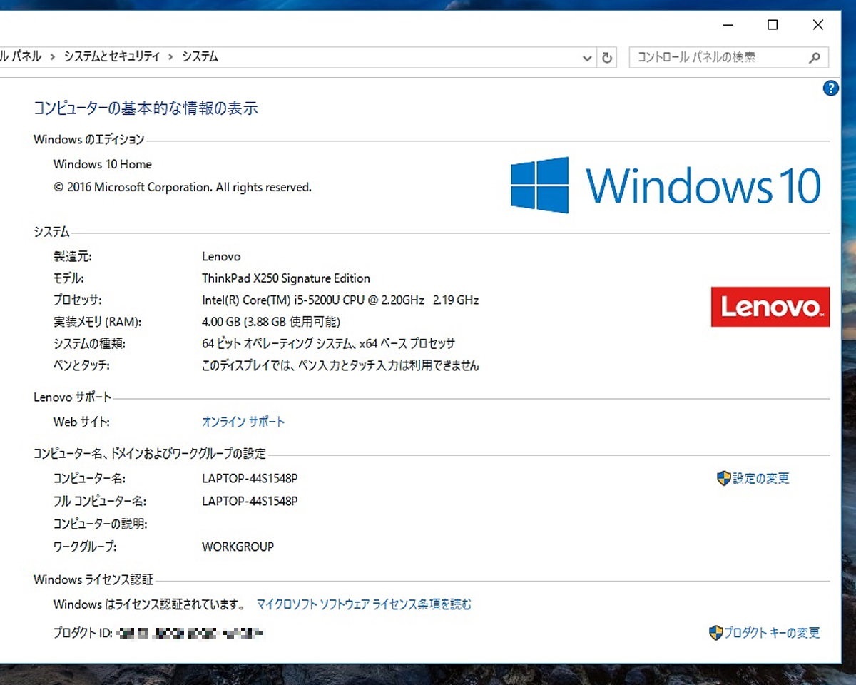Click Windows はライセンス認証されています text
Image resolution: width=856 pixels, height=685 pixels.
[149, 604]
